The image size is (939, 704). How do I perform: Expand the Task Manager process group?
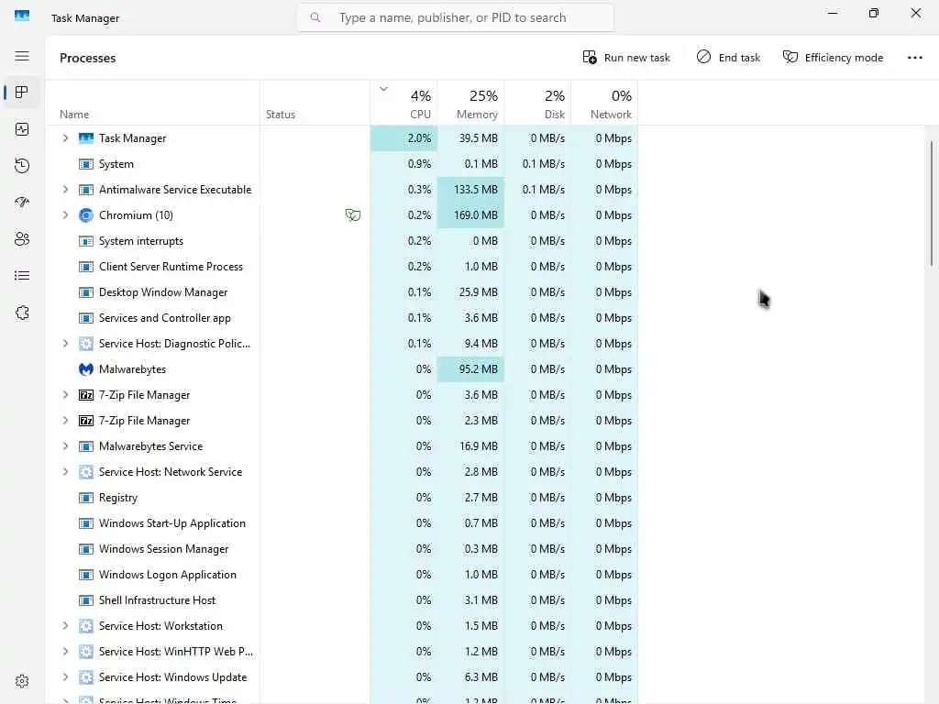[65, 138]
